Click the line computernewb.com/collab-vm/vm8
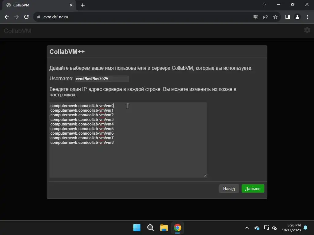This screenshot has height=235, width=314. 82,143
